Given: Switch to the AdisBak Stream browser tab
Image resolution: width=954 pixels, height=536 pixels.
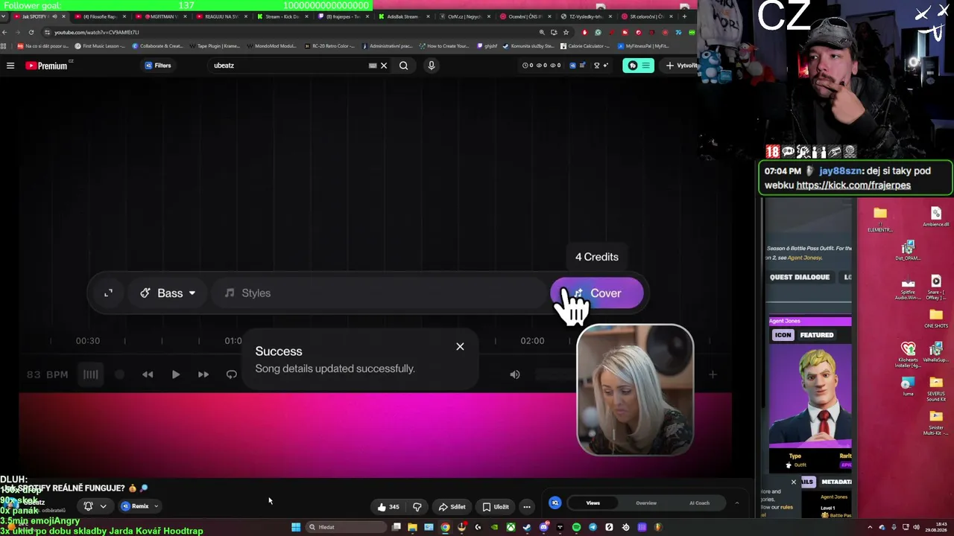Looking at the screenshot, I should coord(402,16).
